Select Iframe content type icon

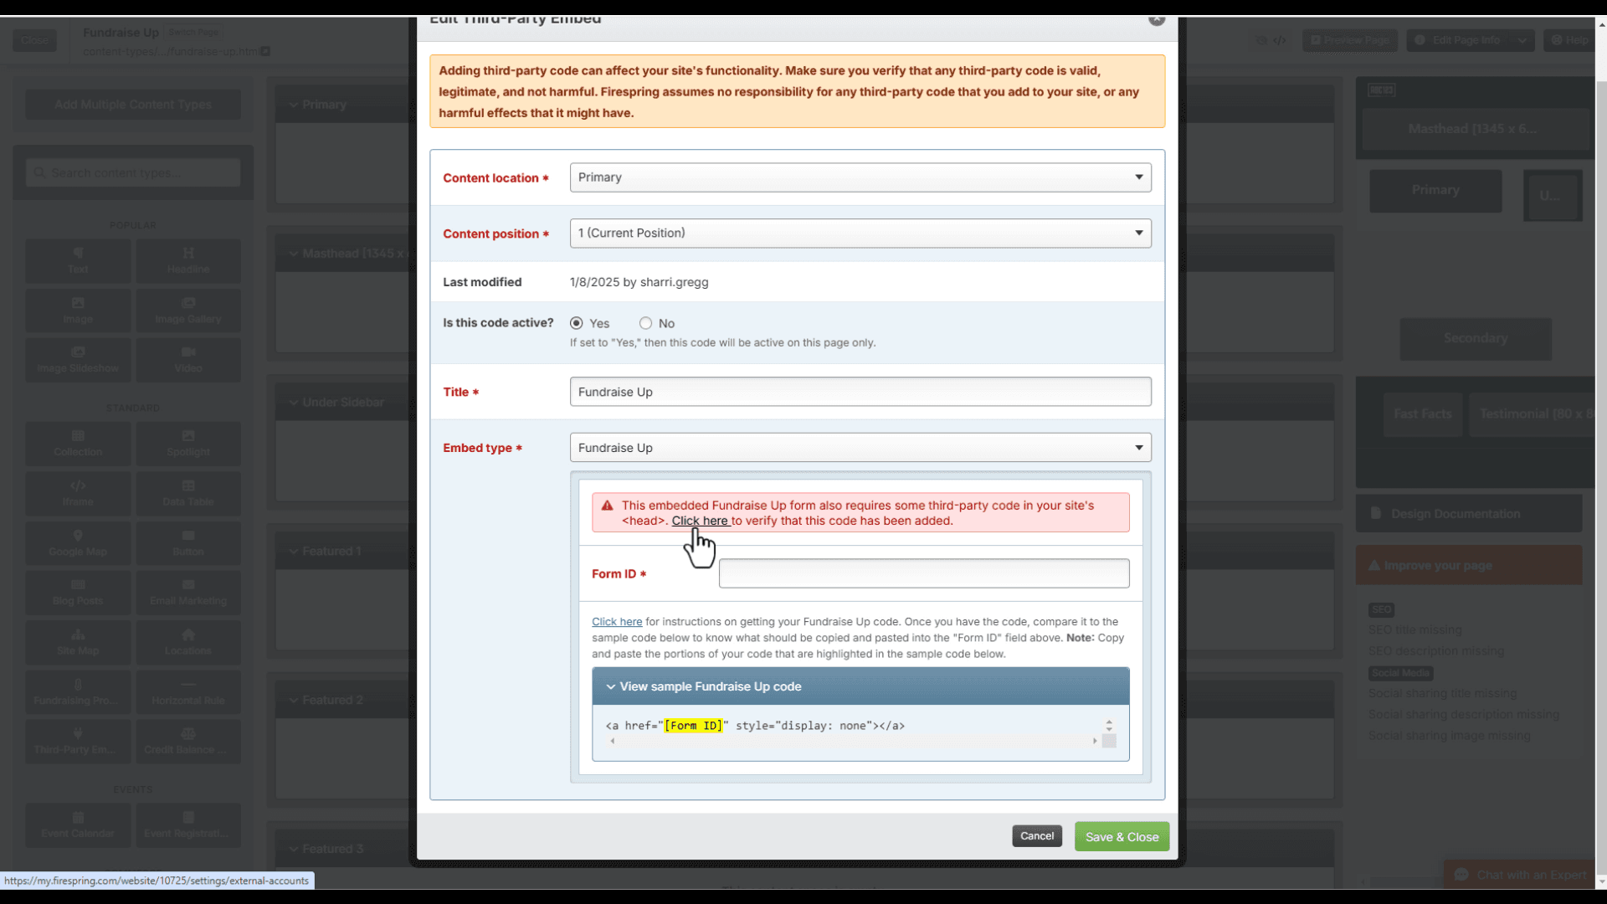[78, 494]
